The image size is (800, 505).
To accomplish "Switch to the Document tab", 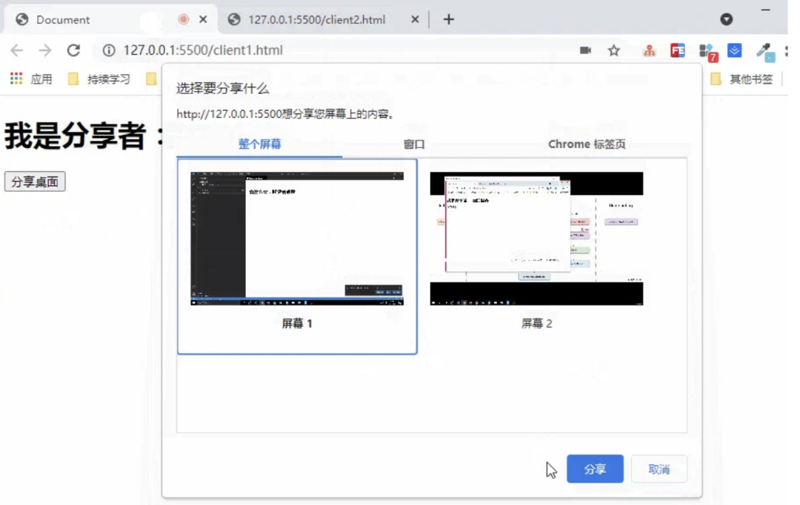I will coord(110,19).
